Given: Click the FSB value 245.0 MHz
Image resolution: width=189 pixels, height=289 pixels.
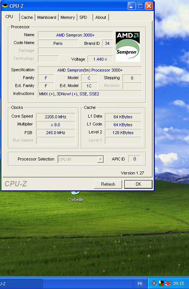Looking at the screenshot, I should tap(56, 133).
